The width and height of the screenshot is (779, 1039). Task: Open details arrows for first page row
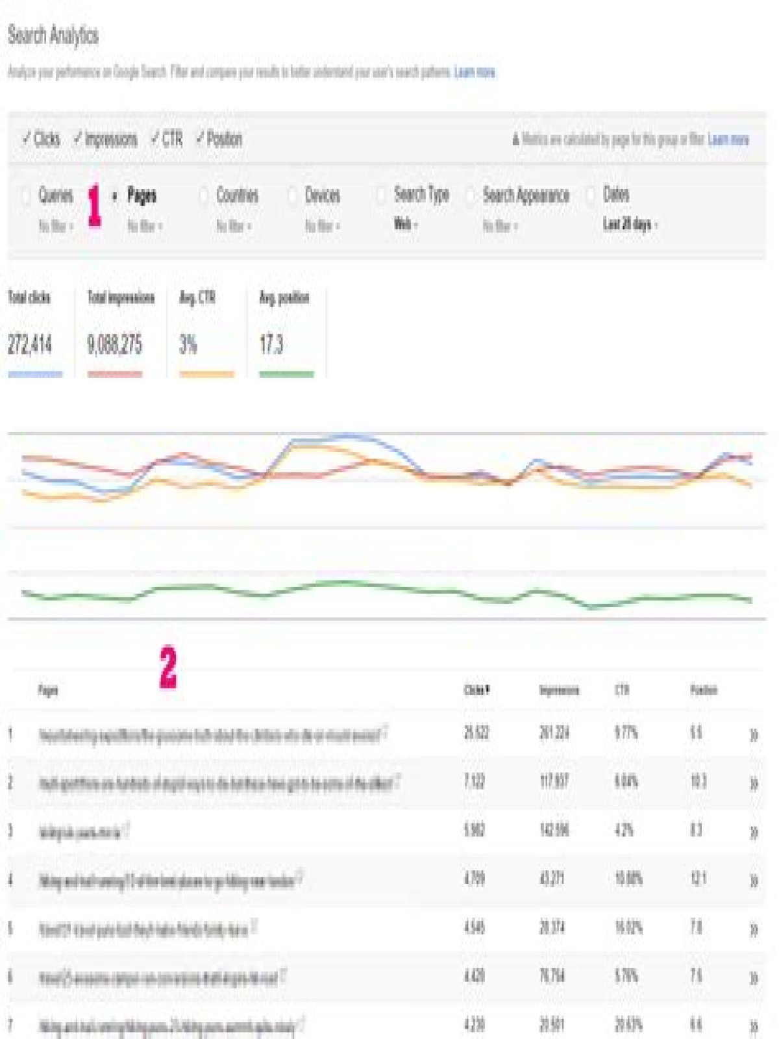point(754,735)
